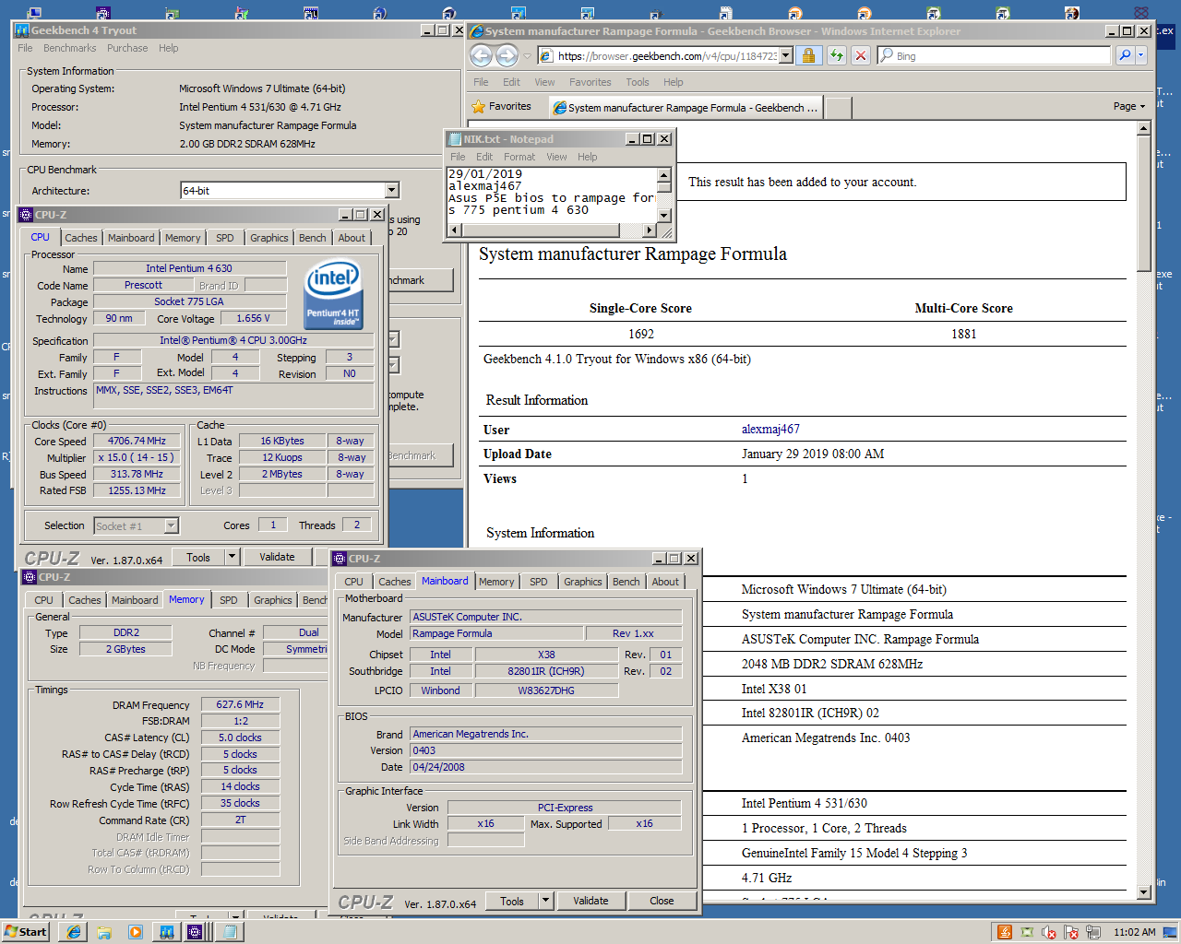
Task: Click the Multi-Core Score value 1881
Action: tap(964, 334)
